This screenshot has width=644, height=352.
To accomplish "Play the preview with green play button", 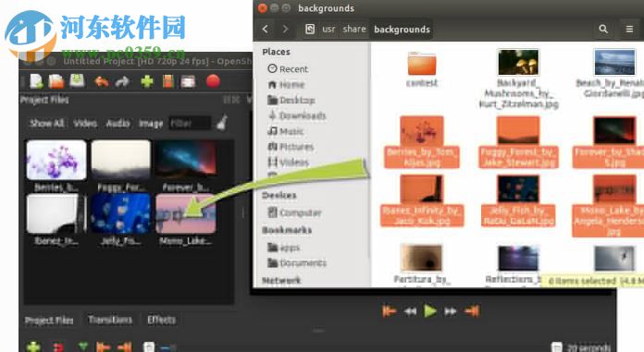I will pos(430,311).
